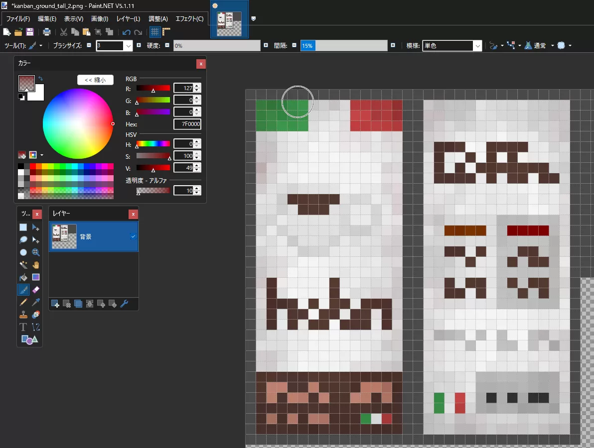Image resolution: width=594 pixels, height=448 pixels.
Task: Open the 通常 blend mode dropdown
Action: [552, 46]
